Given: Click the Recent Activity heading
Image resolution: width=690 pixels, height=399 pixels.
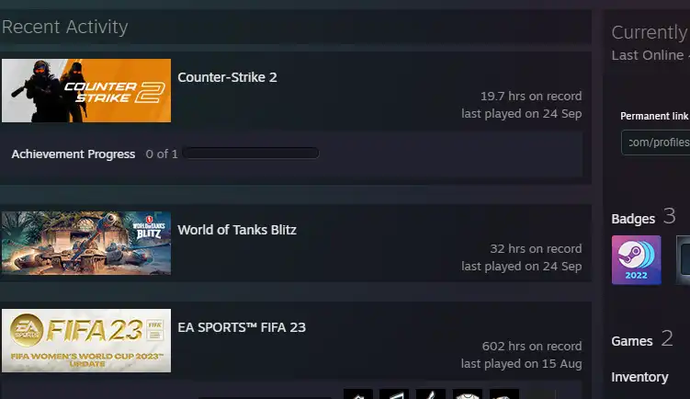Looking at the screenshot, I should tap(64, 27).
